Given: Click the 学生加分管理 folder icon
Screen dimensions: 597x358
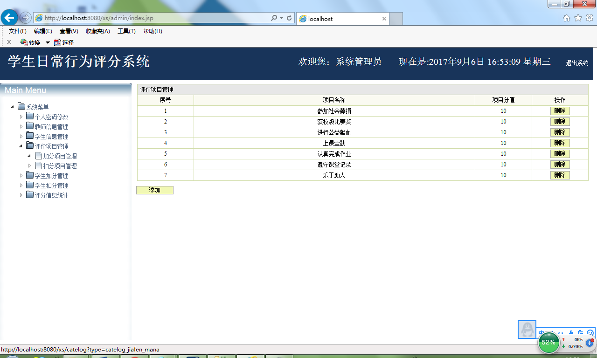Looking at the screenshot, I should [x=30, y=175].
